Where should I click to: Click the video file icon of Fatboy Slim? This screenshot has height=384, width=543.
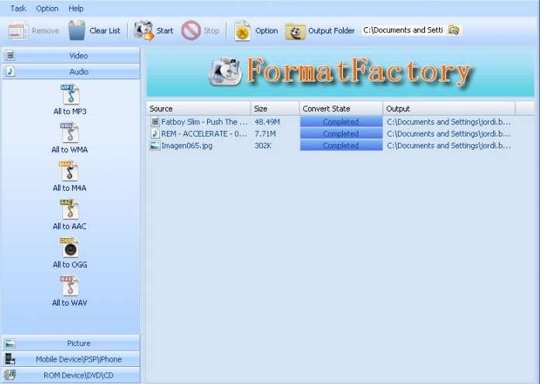(155, 122)
